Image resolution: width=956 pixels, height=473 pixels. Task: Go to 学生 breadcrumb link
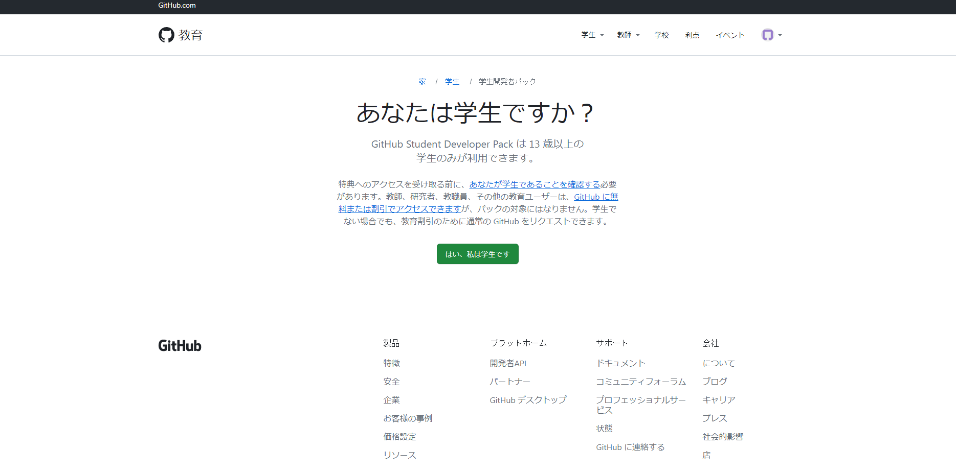click(x=452, y=82)
